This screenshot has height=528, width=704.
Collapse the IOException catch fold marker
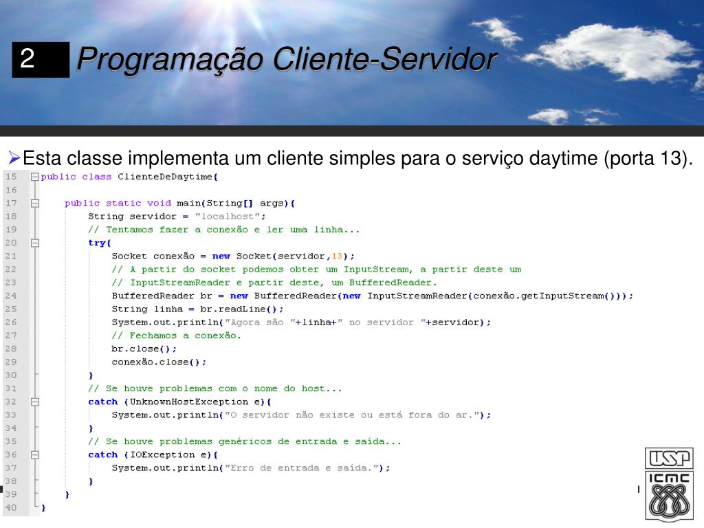coord(34,455)
